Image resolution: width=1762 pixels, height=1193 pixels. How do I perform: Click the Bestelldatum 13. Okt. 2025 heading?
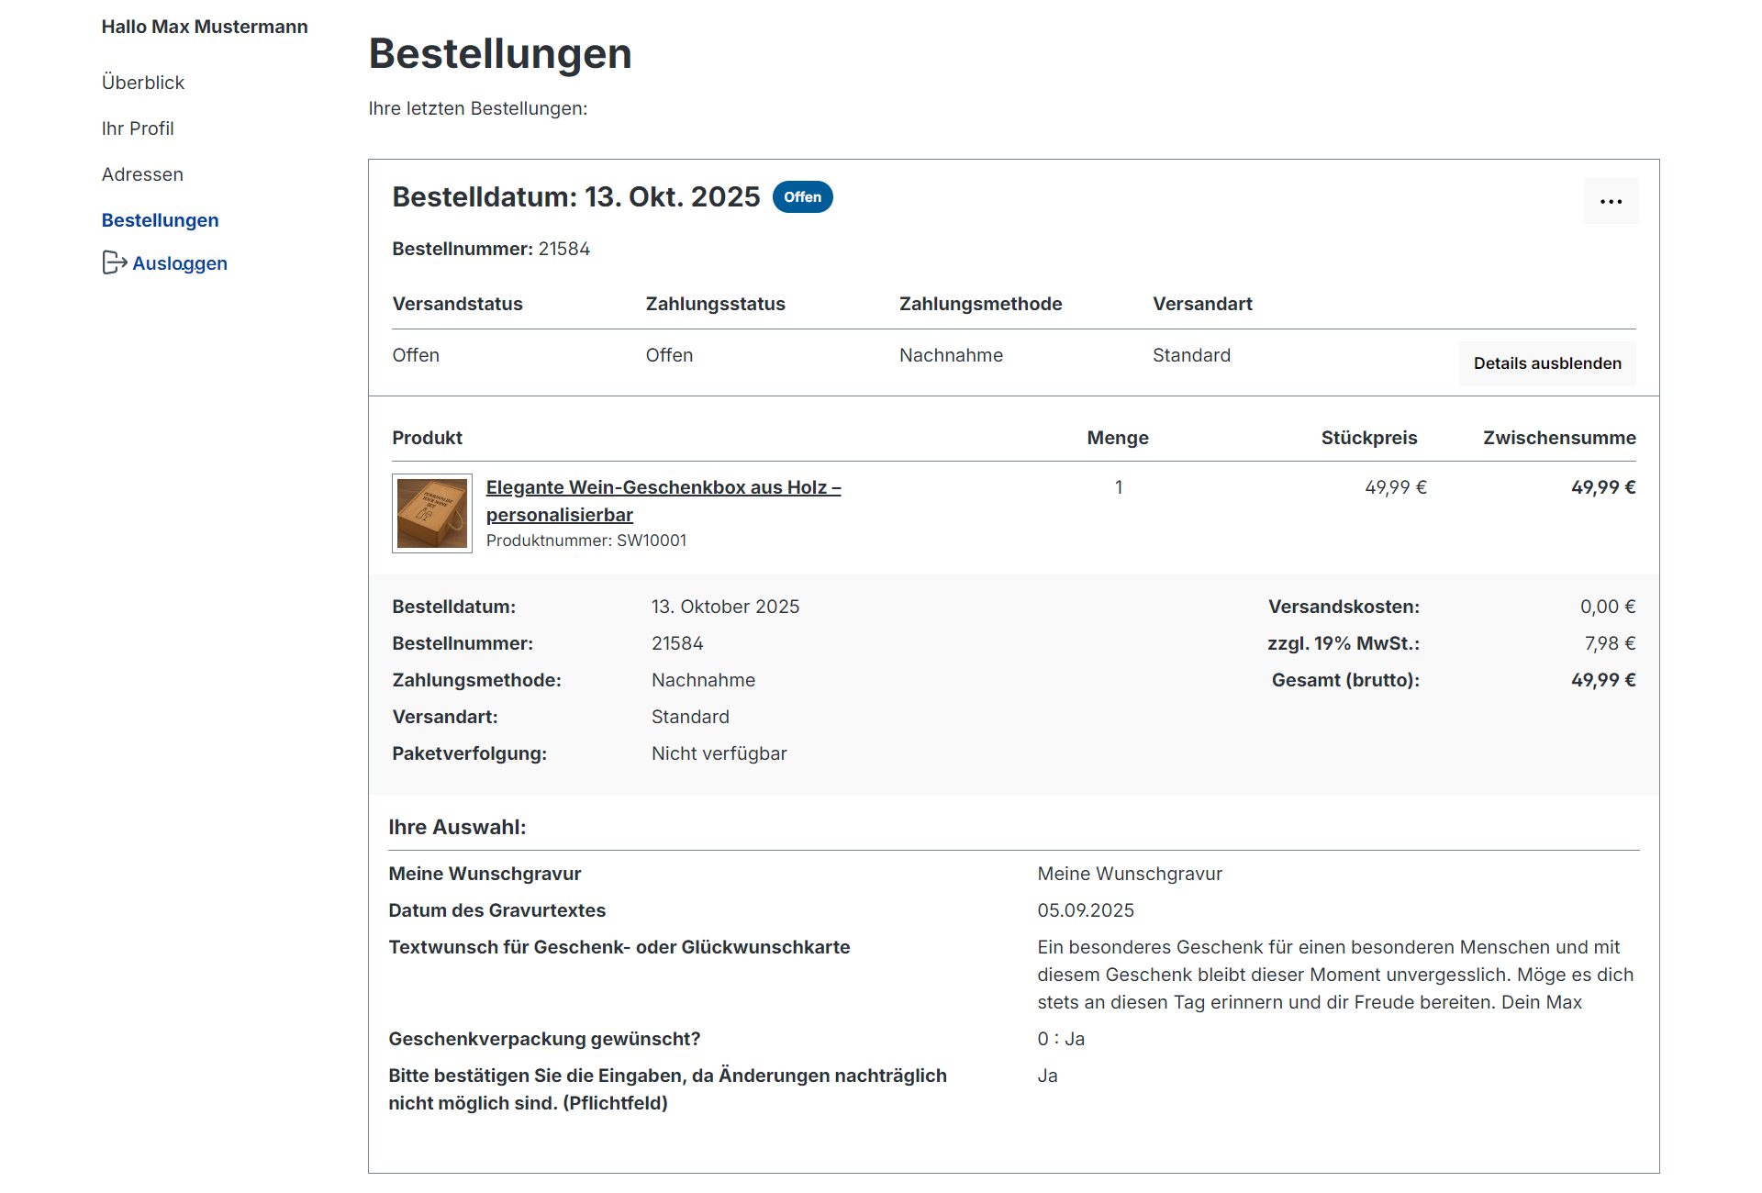(x=575, y=197)
